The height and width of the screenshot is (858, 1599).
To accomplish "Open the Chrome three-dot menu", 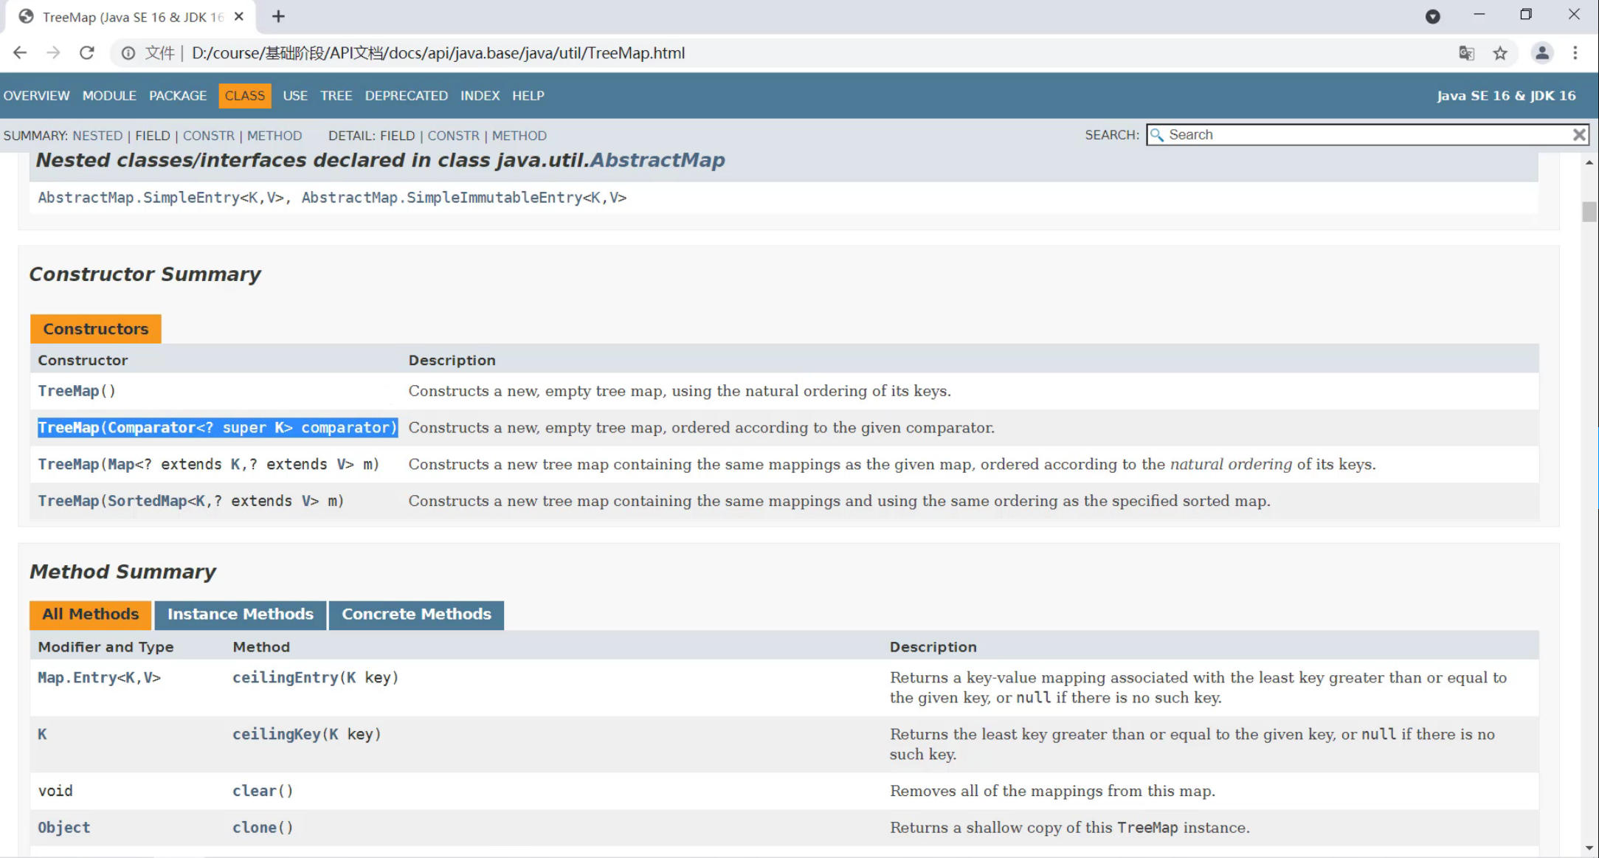I will tap(1575, 53).
